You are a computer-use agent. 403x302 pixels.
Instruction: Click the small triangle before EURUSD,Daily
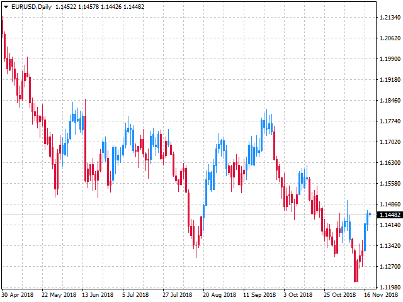tap(6, 6)
